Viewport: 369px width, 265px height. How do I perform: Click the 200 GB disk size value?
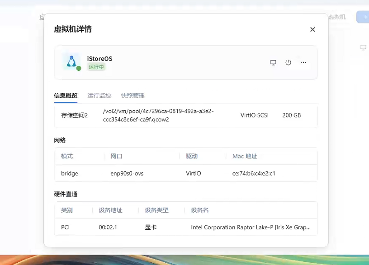(291, 116)
